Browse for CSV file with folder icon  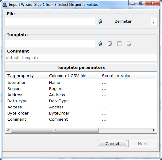pos(100,21)
